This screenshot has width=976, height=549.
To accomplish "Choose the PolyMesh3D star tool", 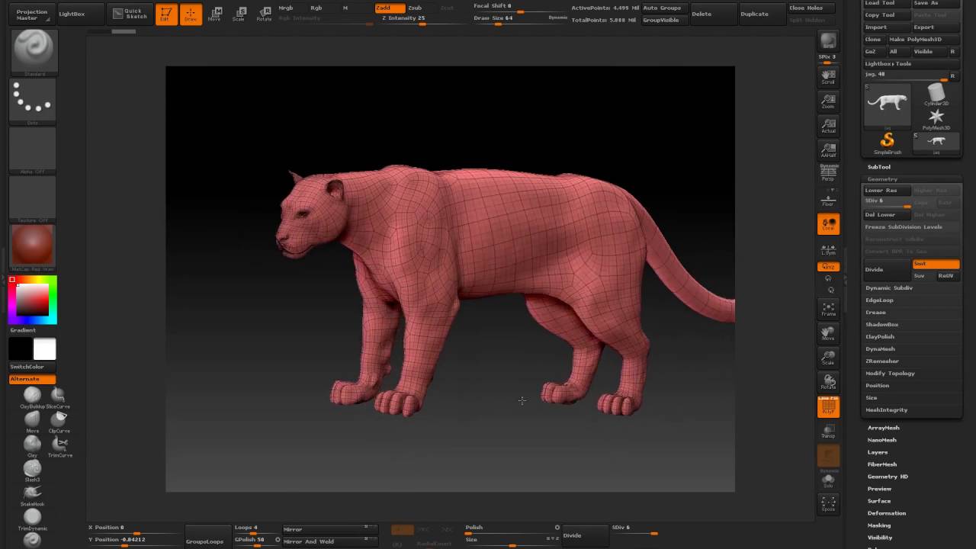I will pos(936,119).
